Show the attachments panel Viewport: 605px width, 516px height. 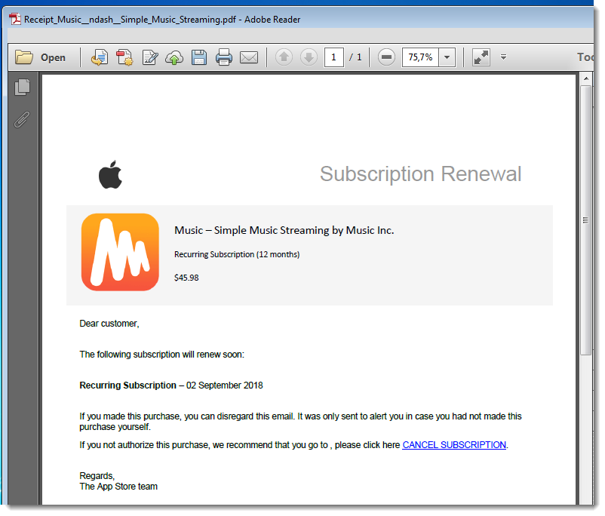(x=22, y=120)
